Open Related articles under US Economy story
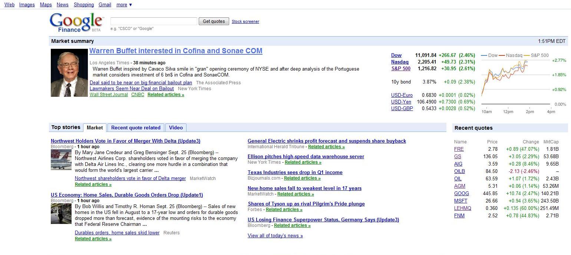 [x=93, y=239]
